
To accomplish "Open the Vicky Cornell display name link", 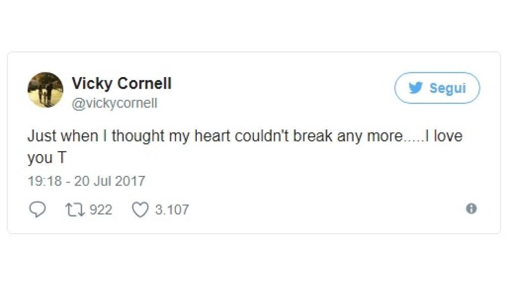I will 122,83.
